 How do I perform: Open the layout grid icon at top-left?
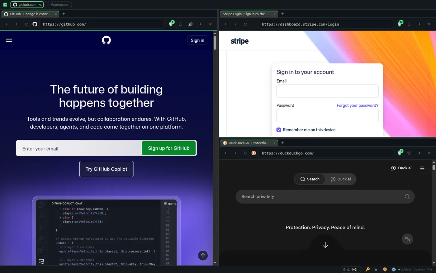[5, 5]
